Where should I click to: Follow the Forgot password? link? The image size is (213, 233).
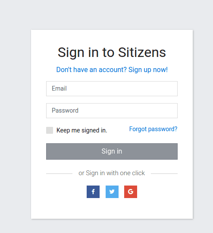point(153,129)
